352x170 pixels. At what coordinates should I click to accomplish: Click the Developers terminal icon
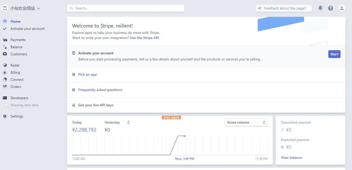pyautogui.click(x=5, y=98)
